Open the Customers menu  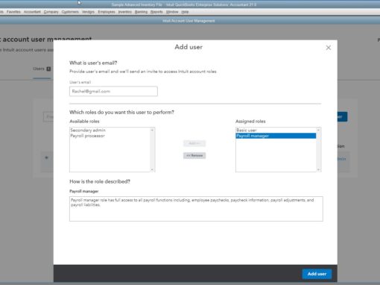(x=70, y=12)
